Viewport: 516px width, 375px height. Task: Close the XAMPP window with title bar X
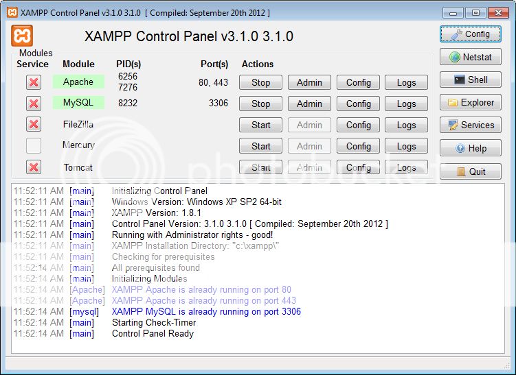[498, 13]
